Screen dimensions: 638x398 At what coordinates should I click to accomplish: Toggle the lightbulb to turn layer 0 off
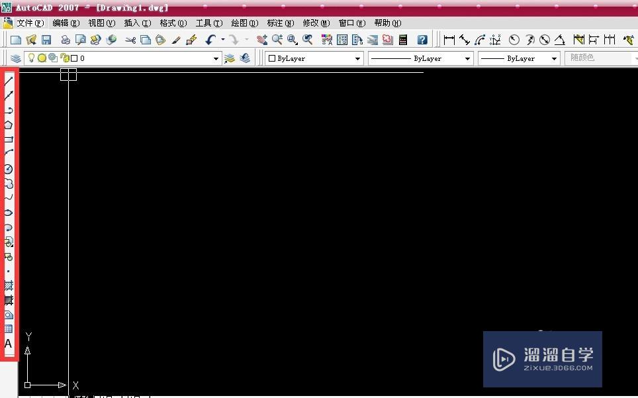point(31,58)
